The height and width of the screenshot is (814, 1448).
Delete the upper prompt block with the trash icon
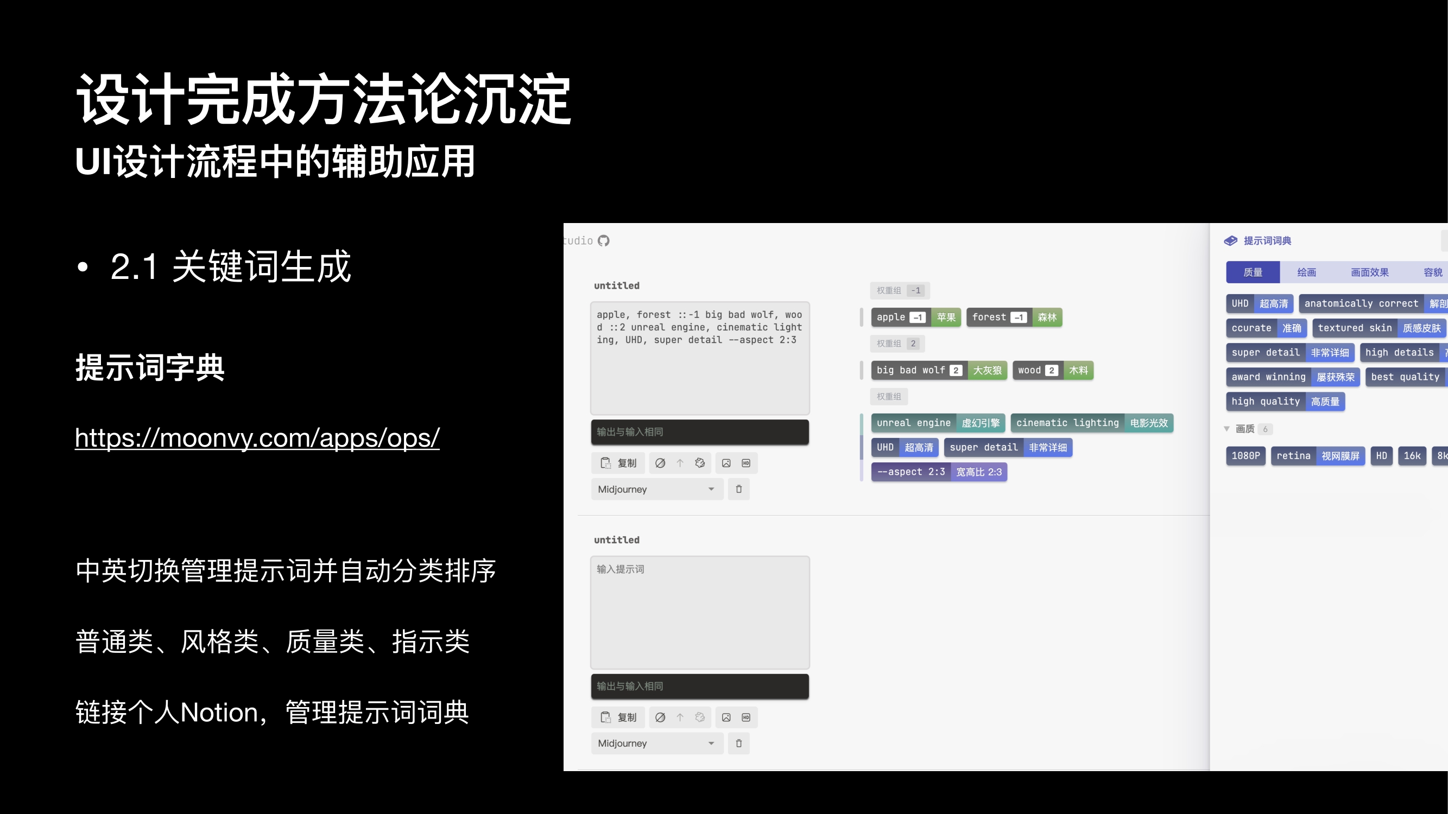[x=738, y=489]
